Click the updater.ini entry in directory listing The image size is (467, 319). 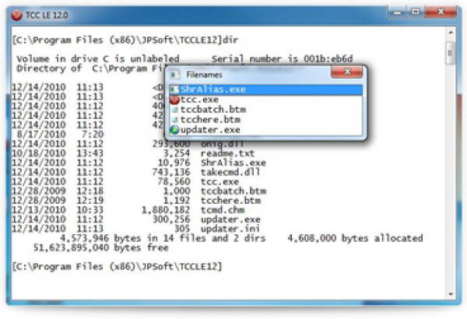pyautogui.click(x=230, y=229)
